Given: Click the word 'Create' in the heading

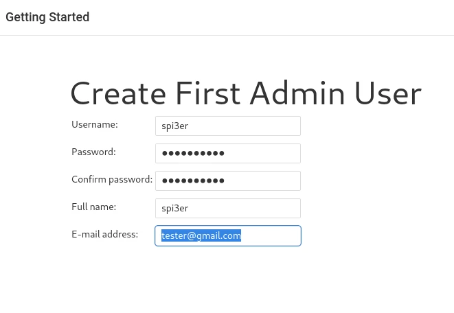Looking at the screenshot, I should coord(118,93).
